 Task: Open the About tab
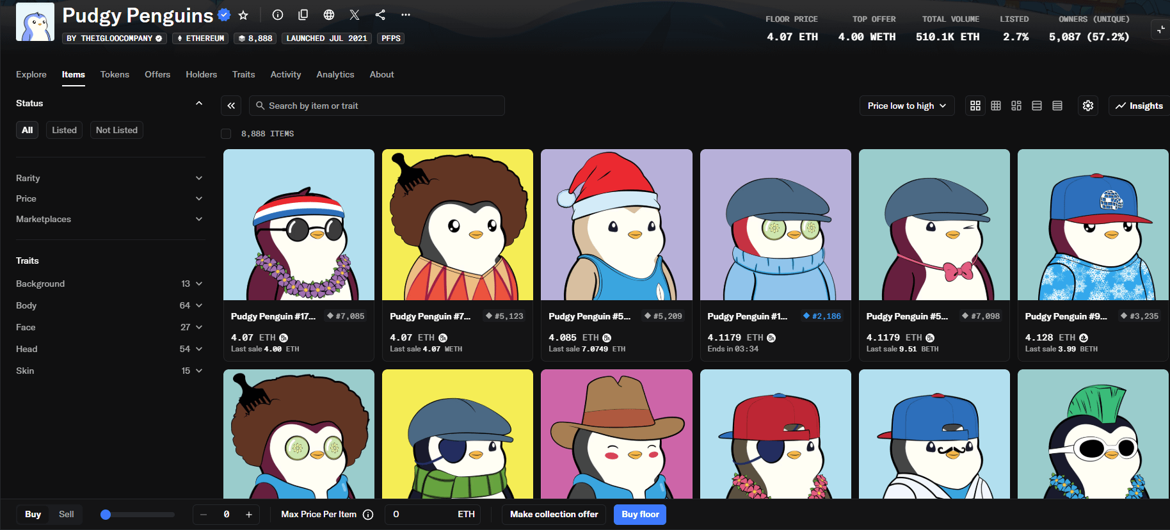(x=381, y=74)
